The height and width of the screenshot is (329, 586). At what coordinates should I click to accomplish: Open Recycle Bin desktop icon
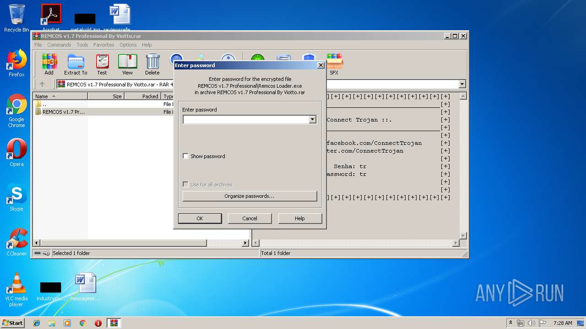[16, 18]
